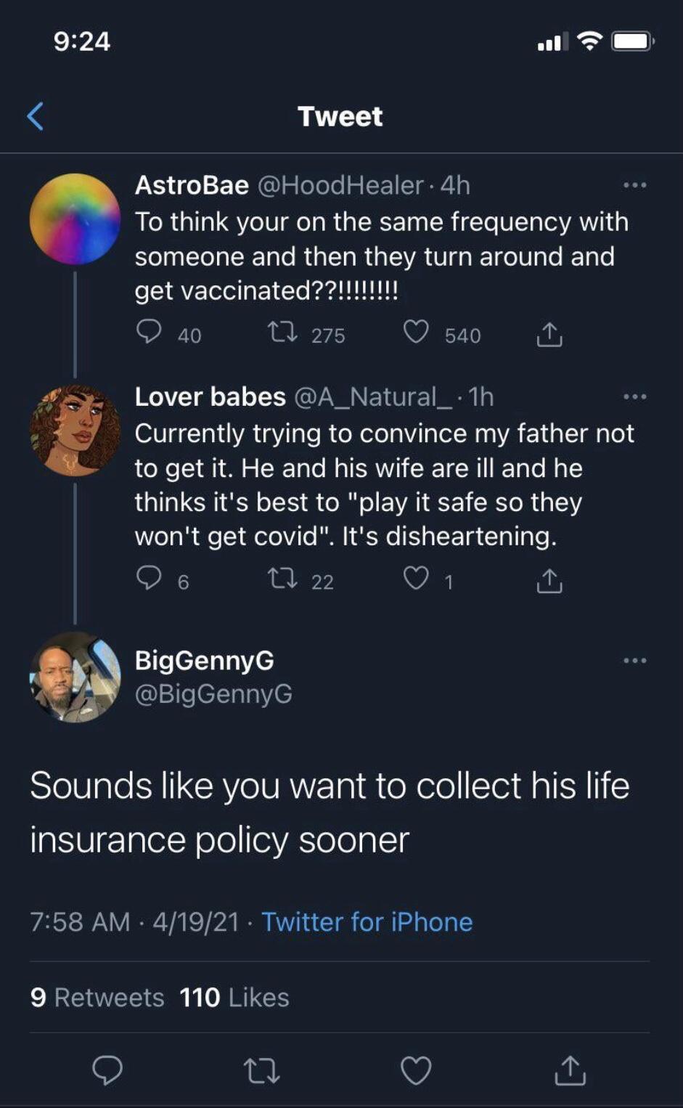The image size is (683, 1108).
Task: Retweet AstroBae's tweet with 275 retweets
Action: (x=282, y=333)
